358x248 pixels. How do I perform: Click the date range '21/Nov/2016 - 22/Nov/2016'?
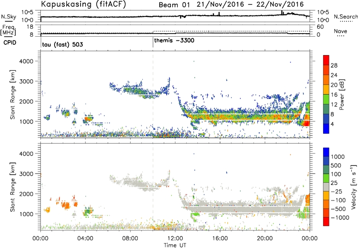pyautogui.click(x=250, y=4)
